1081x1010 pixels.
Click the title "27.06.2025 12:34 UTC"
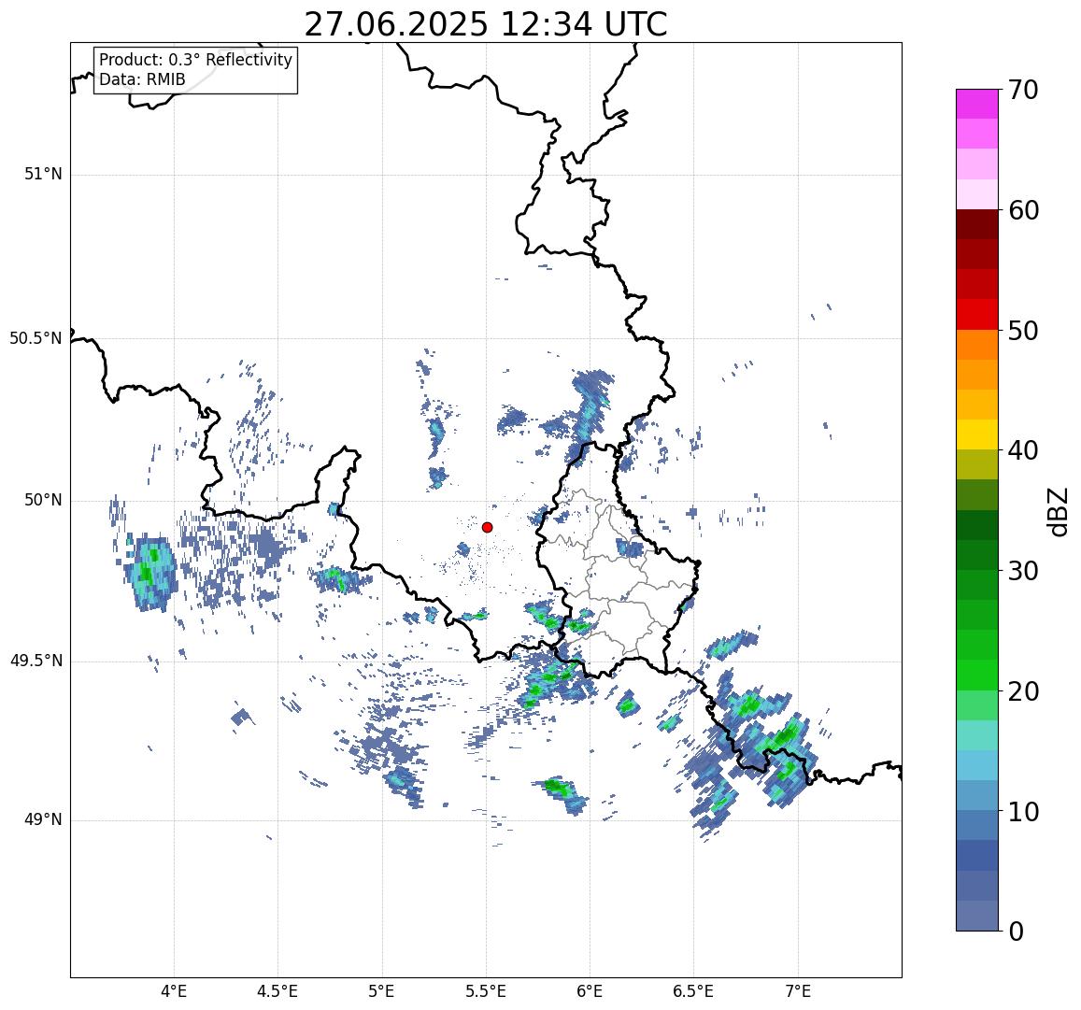click(486, 25)
